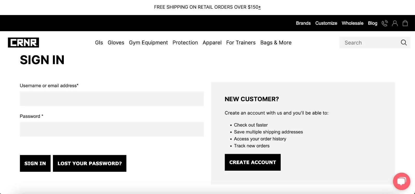Viewport: 415px width, 194px height.
Task: Click the phone contact icon
Action: click(x=385, y=23)
